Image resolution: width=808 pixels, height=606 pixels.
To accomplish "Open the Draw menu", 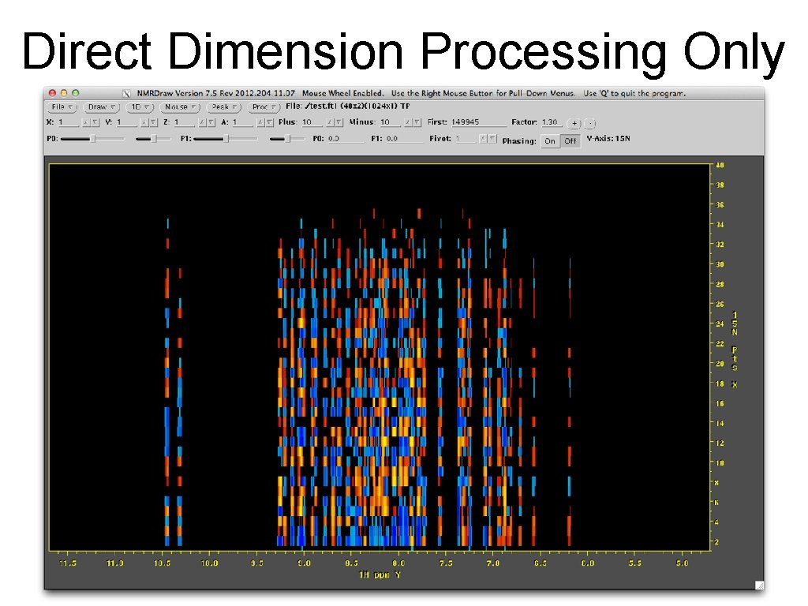I will [100, 107].
